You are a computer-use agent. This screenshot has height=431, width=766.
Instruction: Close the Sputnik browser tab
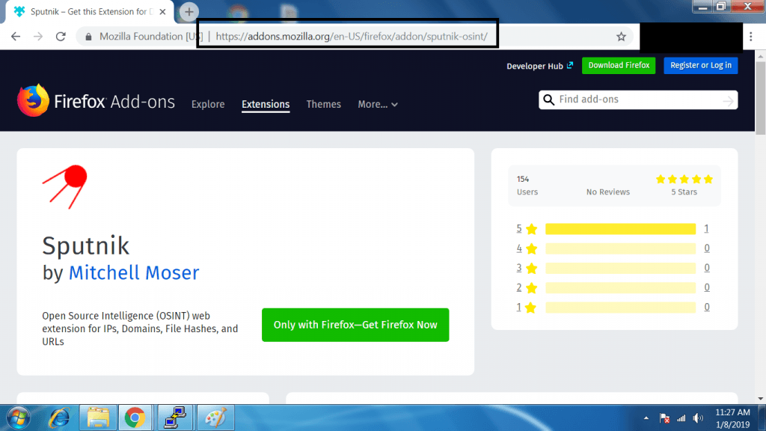(x=162, y=12)
